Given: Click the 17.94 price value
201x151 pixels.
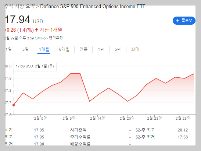Looking at the screenshot, I should point(17,20).
